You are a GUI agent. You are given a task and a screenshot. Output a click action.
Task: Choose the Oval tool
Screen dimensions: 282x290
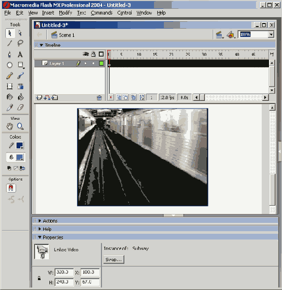[9, 65]
